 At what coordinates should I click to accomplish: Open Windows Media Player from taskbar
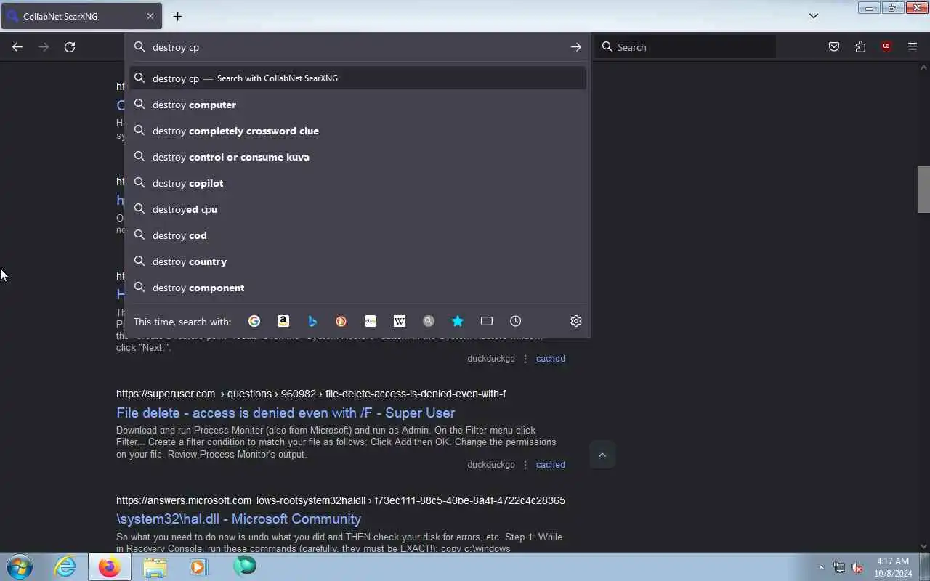pyautogui.click(x=198, y=566)
